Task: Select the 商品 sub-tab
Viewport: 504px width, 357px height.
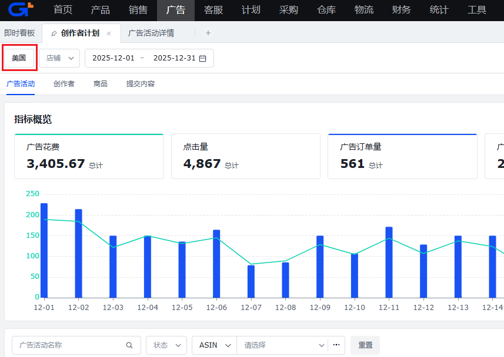Action: pyautogui.click(x=101, y=84)
